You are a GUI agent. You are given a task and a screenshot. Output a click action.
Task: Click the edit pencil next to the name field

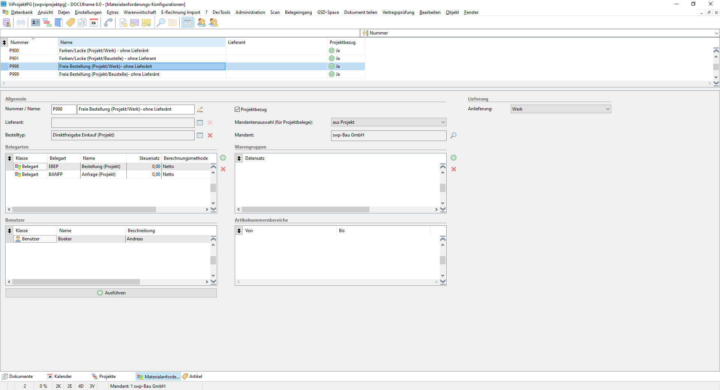pyautogui.click(x=200, y=109)
